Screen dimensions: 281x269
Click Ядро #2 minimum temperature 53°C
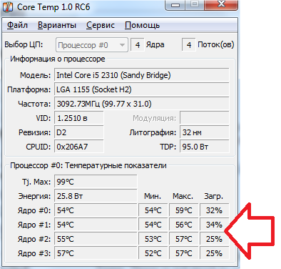pyautogui.click(x=153, y=239)
